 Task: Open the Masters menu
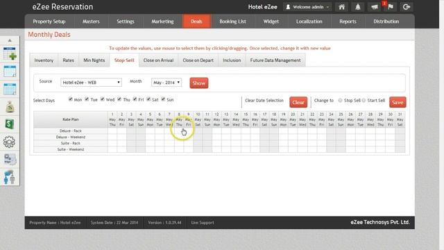point(91,22)
